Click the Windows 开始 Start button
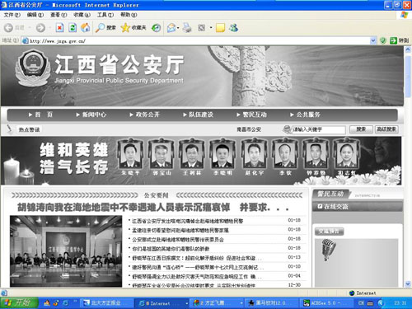Screen dimensions: 412x309 click(x=19, y=302)
